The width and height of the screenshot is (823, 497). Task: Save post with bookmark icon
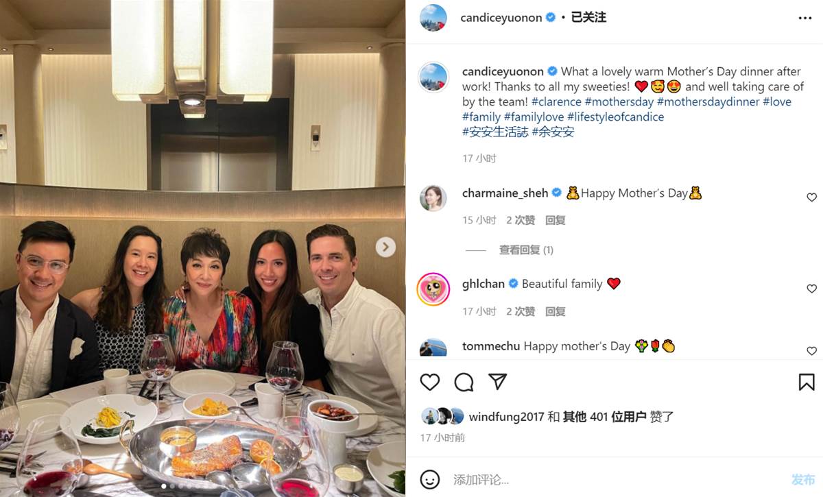807,382
